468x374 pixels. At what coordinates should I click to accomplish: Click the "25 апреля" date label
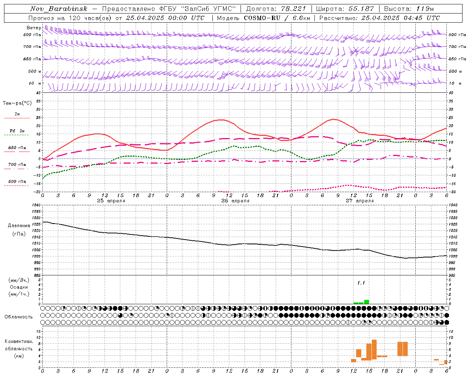tap(111, 201)
